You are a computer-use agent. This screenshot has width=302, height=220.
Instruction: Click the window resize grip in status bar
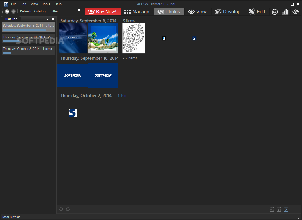pyautogui.click(x=299, y=217)
